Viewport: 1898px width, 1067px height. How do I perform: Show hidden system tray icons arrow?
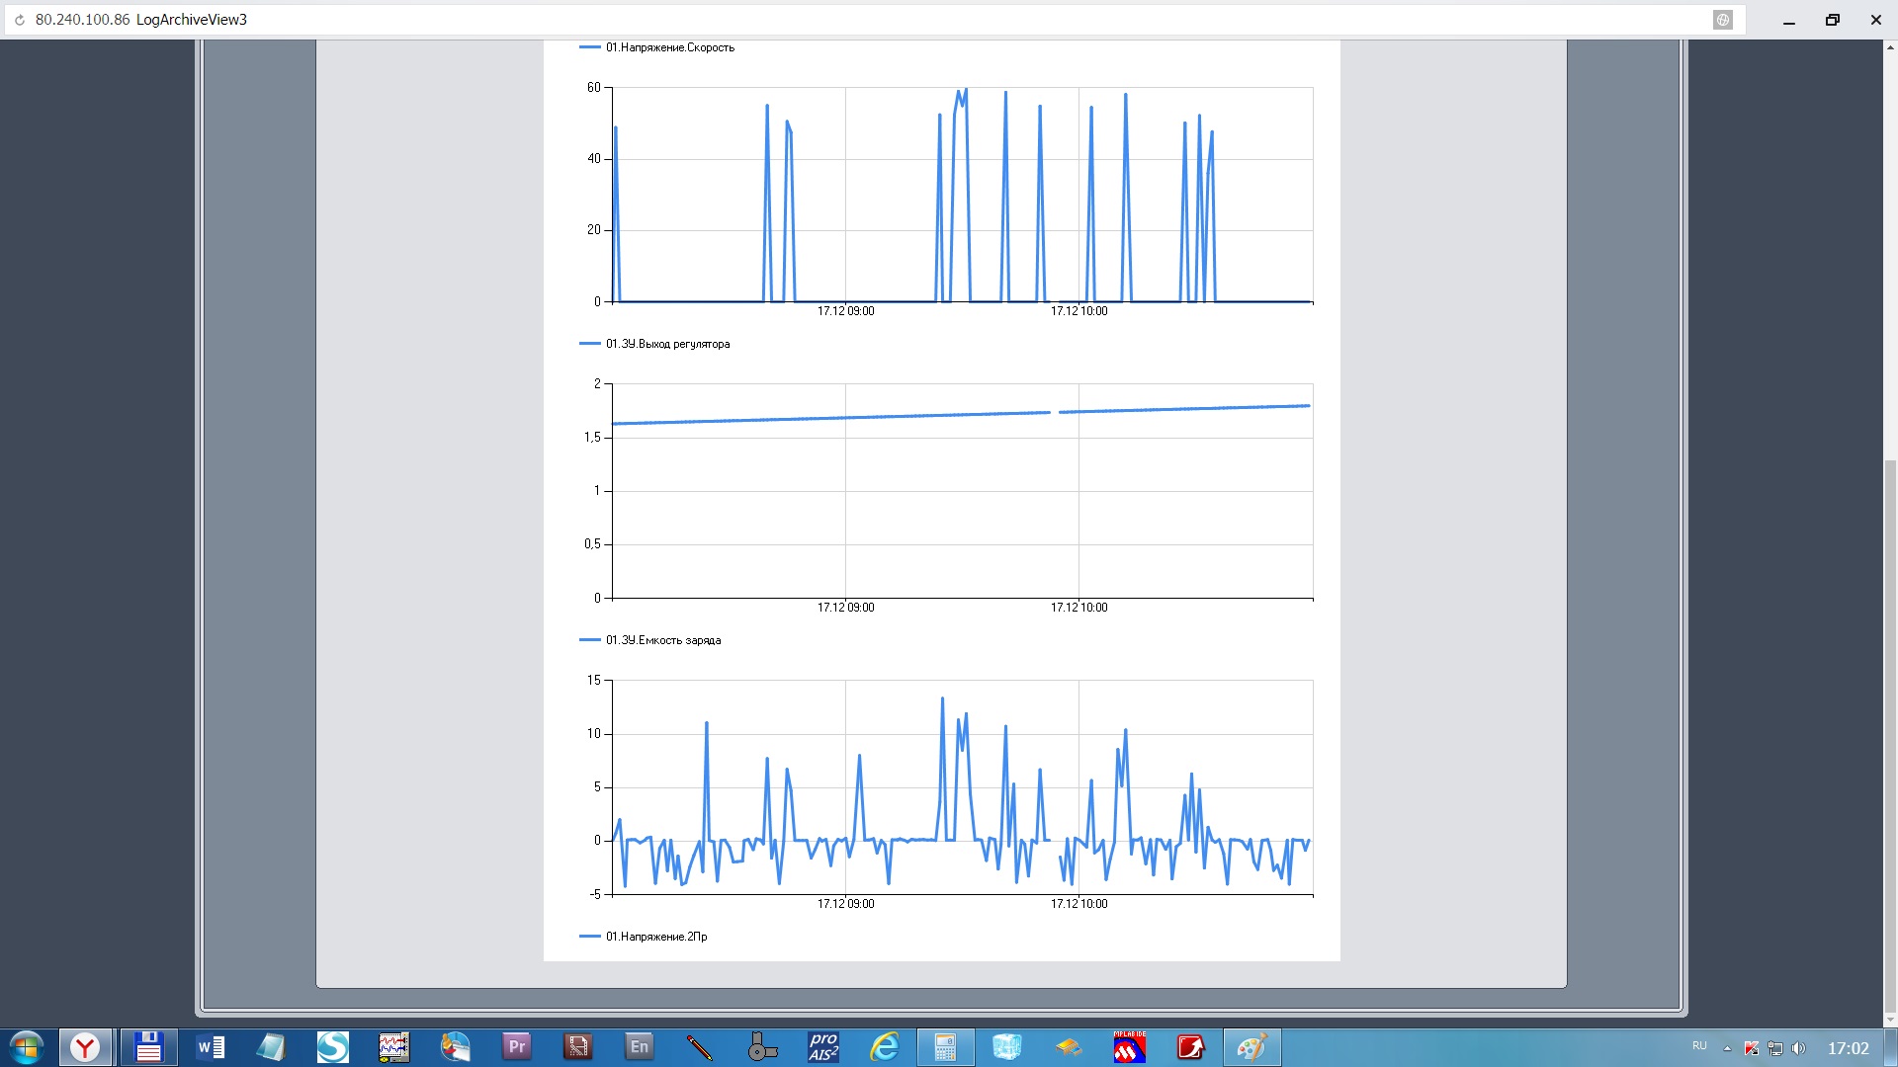tap(1727, 1048)
